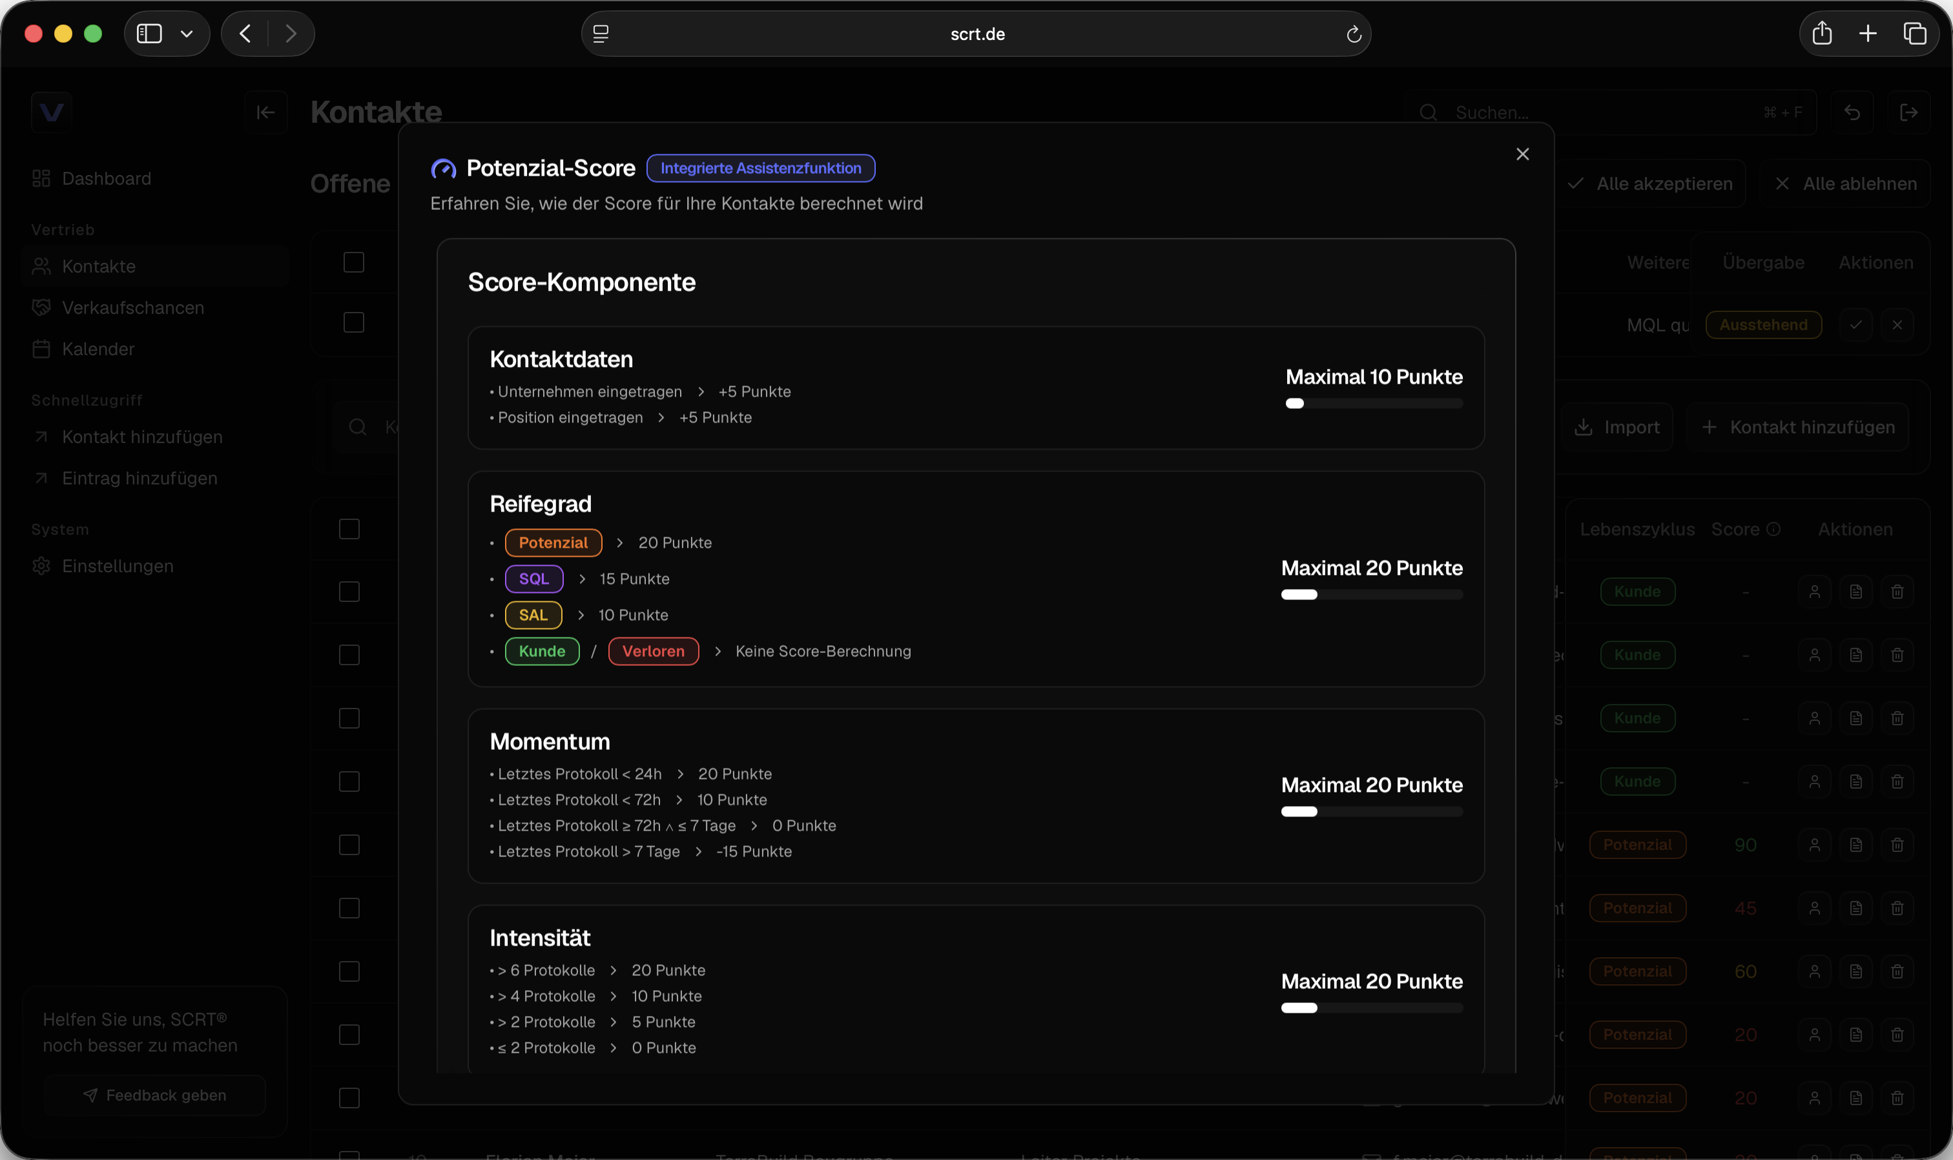
Task: Click the orange Potenzial tag under Reifegrad
Action: [x=553, y=543]
